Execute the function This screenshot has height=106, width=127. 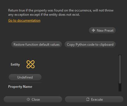click(x=94, y=99)
